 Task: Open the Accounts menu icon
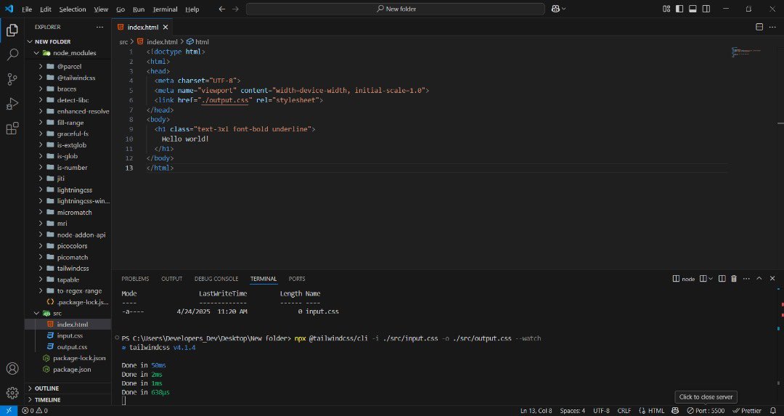pyautogui.click(x=12, y=369)
